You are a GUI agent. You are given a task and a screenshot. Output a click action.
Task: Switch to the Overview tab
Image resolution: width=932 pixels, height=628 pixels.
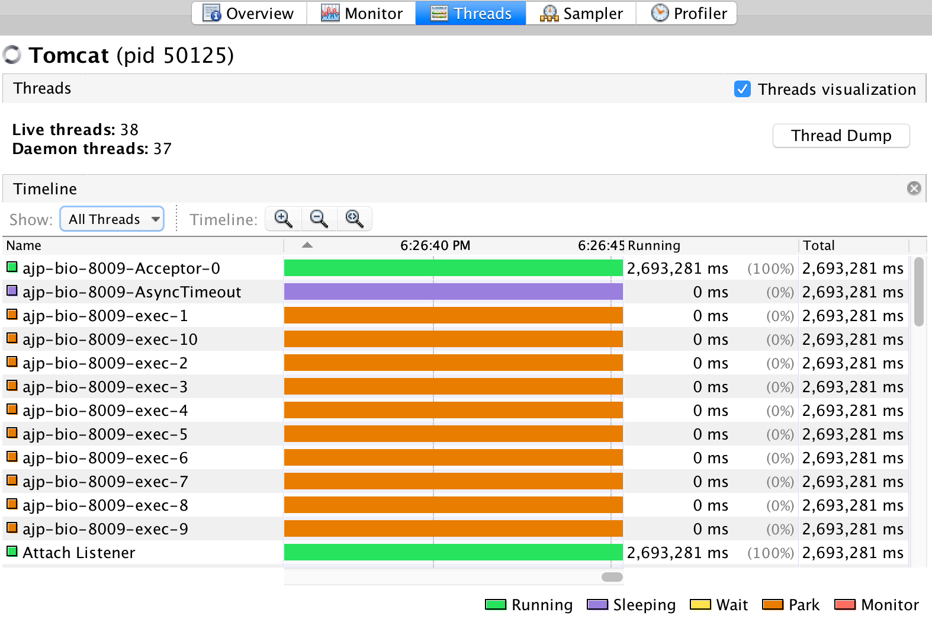249,13
